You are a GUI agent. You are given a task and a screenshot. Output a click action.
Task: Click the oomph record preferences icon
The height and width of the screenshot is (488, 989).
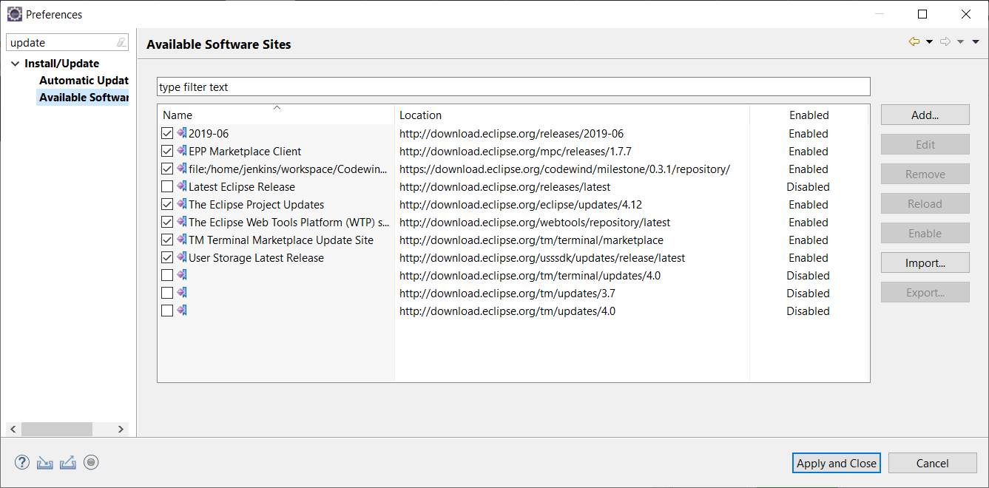(91, 462)
